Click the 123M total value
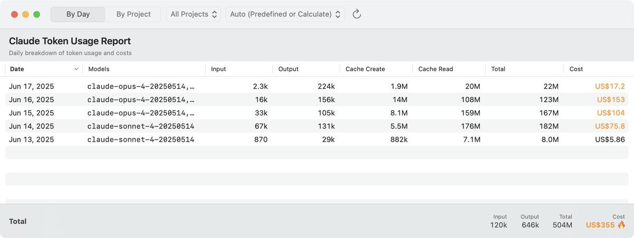The image size is (634, 238). tap(548, 100)
